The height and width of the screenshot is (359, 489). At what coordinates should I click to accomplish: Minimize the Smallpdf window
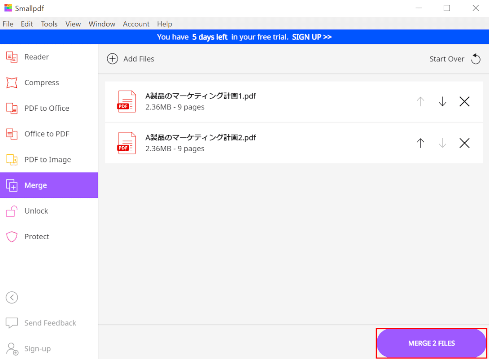419,8
